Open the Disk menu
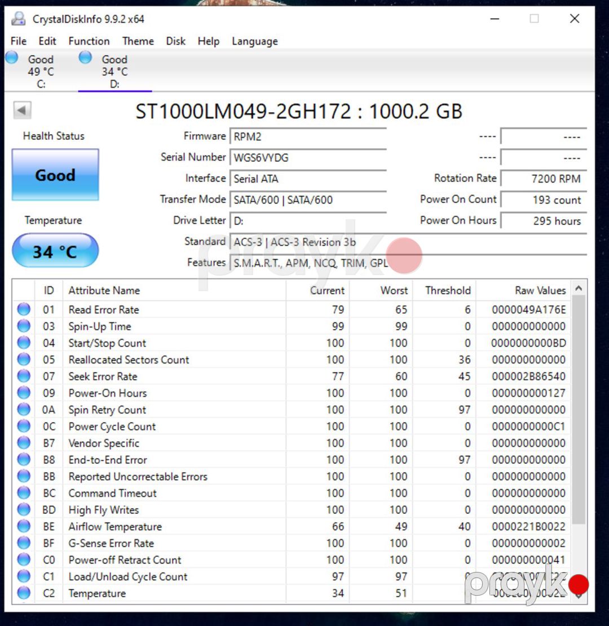The width and height of the screenshot is (609, 626). 176,41
